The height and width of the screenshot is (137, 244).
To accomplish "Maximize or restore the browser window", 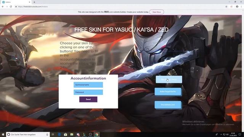I will tap(235, 2).
